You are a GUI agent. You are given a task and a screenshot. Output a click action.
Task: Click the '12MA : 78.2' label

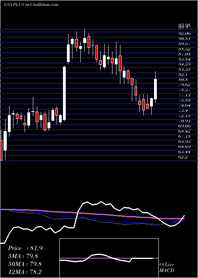click(25, 272)
